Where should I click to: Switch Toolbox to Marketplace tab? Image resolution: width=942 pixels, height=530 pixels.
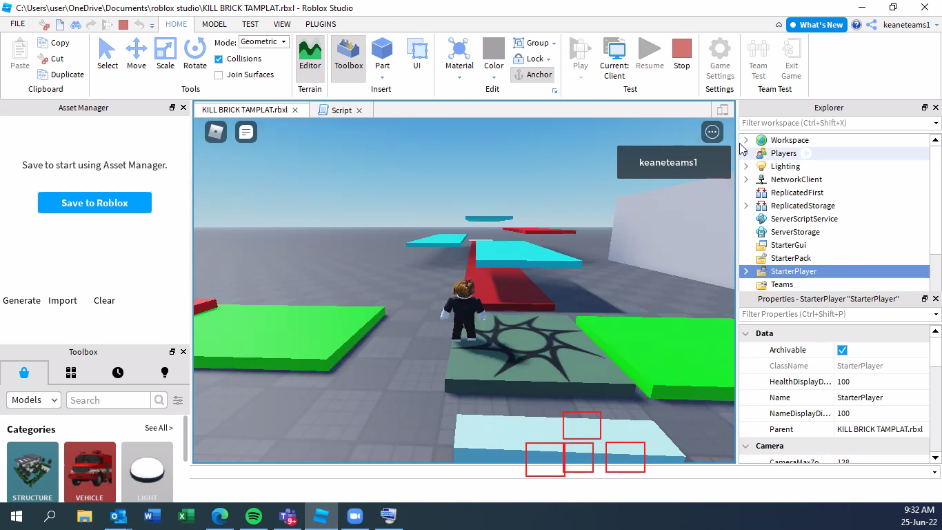pyautogui.click(x=24, y=373)
